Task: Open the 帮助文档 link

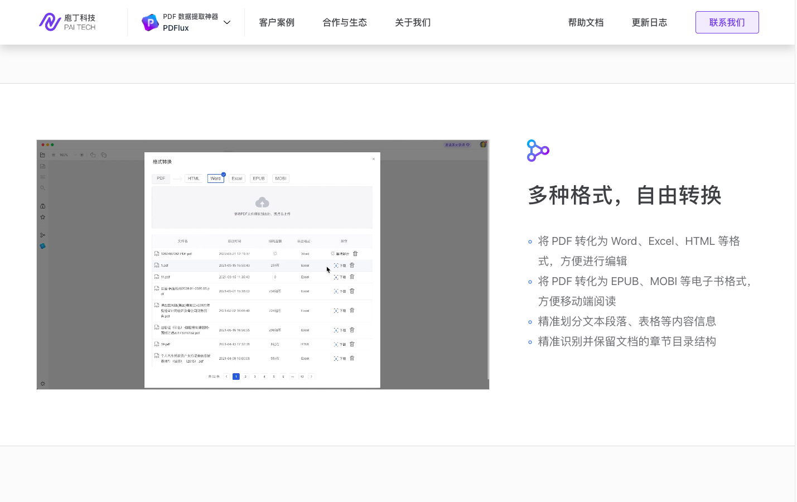Action: 586,22
